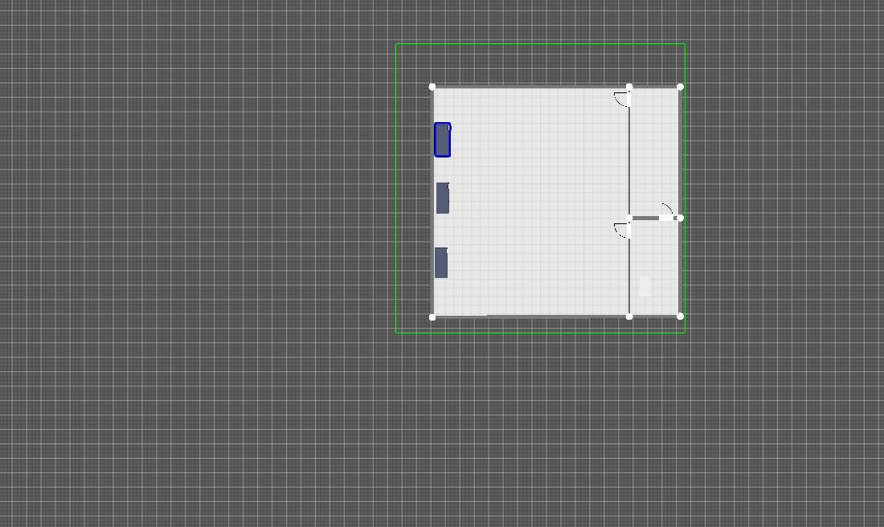Select the light gray object in small room
Screen dimensions: 884x527
coord(645,286)
